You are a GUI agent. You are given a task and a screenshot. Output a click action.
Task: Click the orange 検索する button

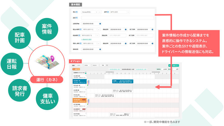(x=76, y=69)
